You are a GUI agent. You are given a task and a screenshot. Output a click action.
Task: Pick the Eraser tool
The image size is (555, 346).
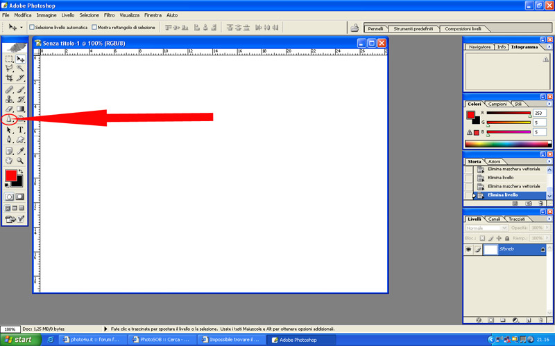click(x=9, y=109)
